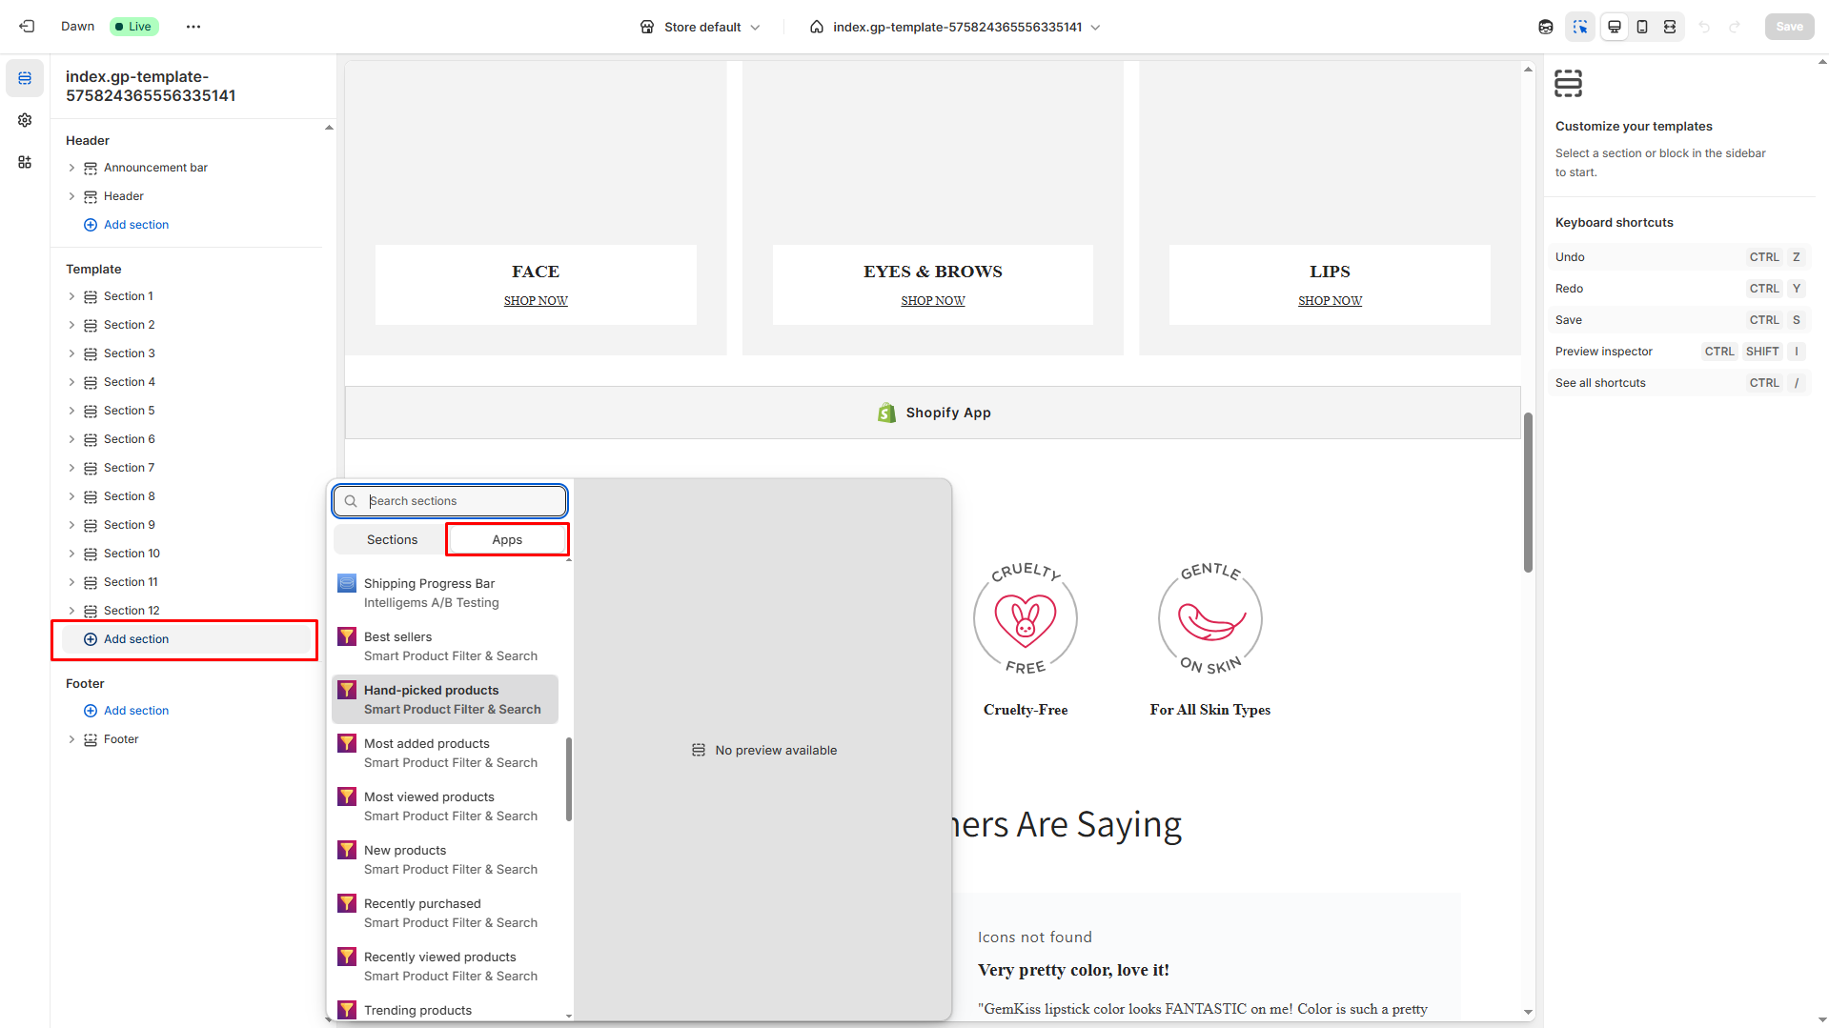Select Trending products app block
The height and width of the screenshot is (1028, 1829).
click(445, 1010)
